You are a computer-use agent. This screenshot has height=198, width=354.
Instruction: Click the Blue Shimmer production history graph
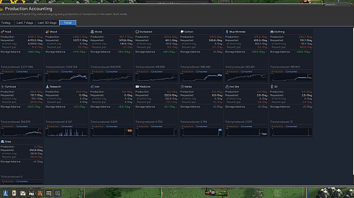point(246,77)
